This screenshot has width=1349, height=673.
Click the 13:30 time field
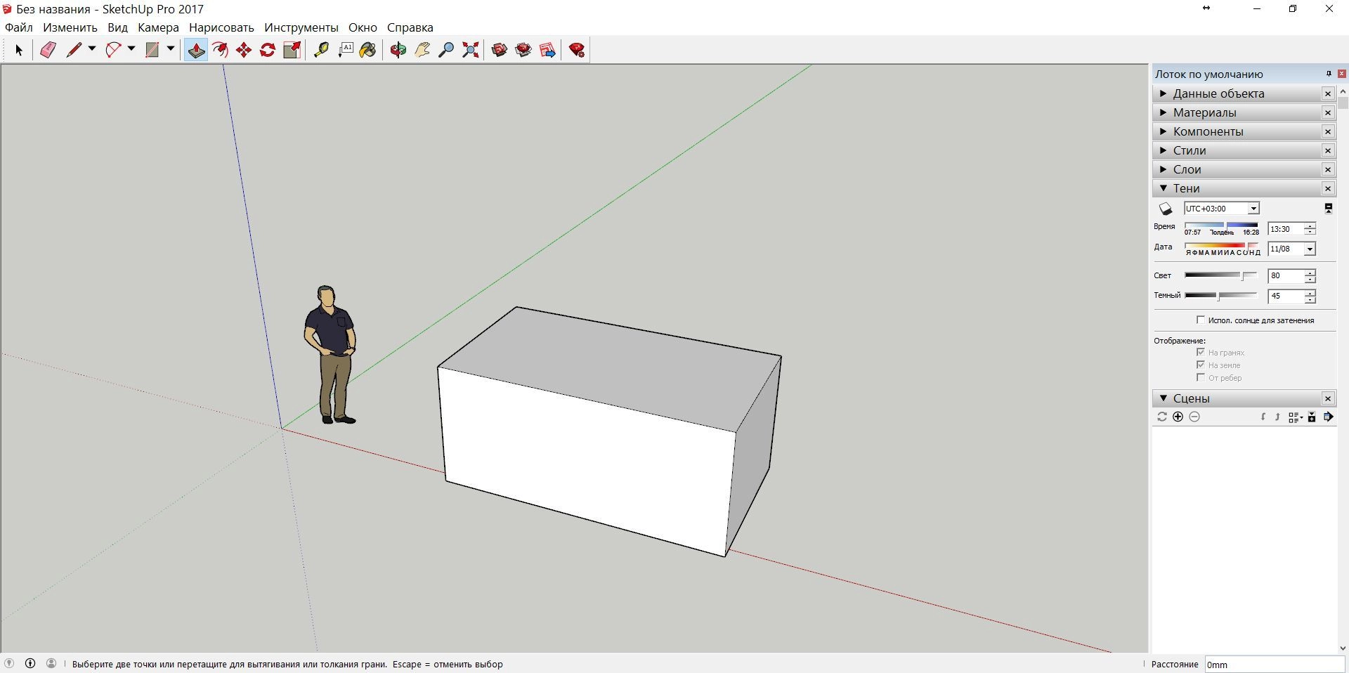[x=1285, y=229]
